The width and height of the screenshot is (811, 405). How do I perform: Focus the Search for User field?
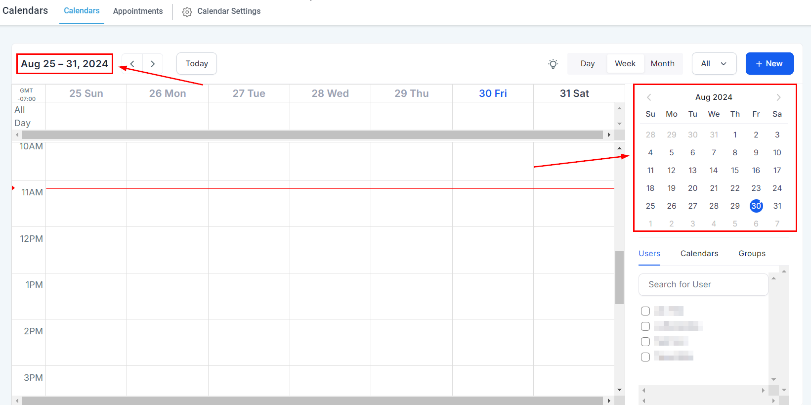click(703, 285)
